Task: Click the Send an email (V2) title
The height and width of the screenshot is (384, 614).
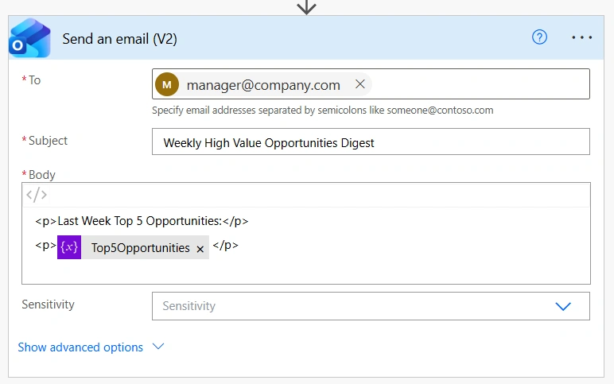Action: tap(119, 39)
